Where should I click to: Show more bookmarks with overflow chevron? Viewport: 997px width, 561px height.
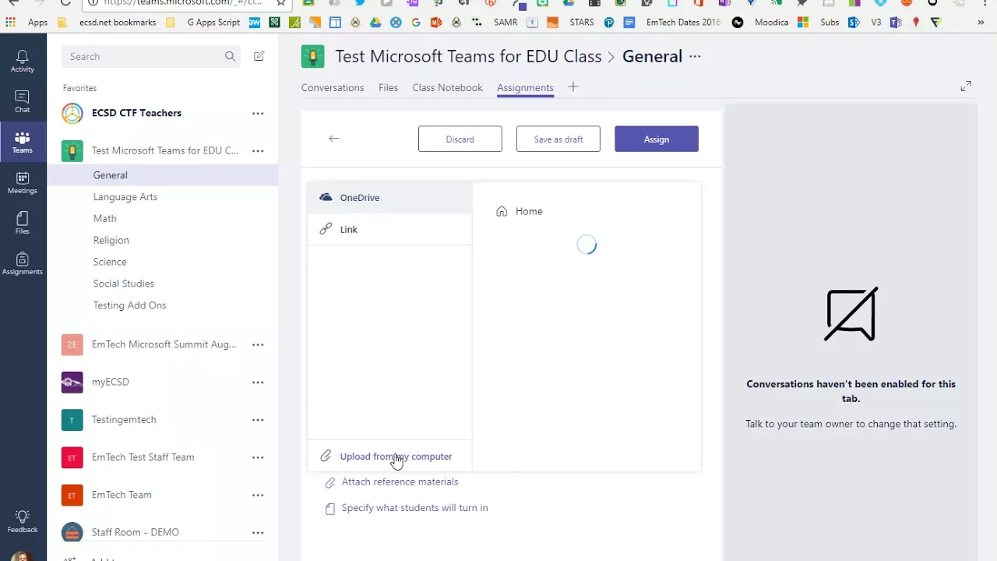[x=981, y=22]
